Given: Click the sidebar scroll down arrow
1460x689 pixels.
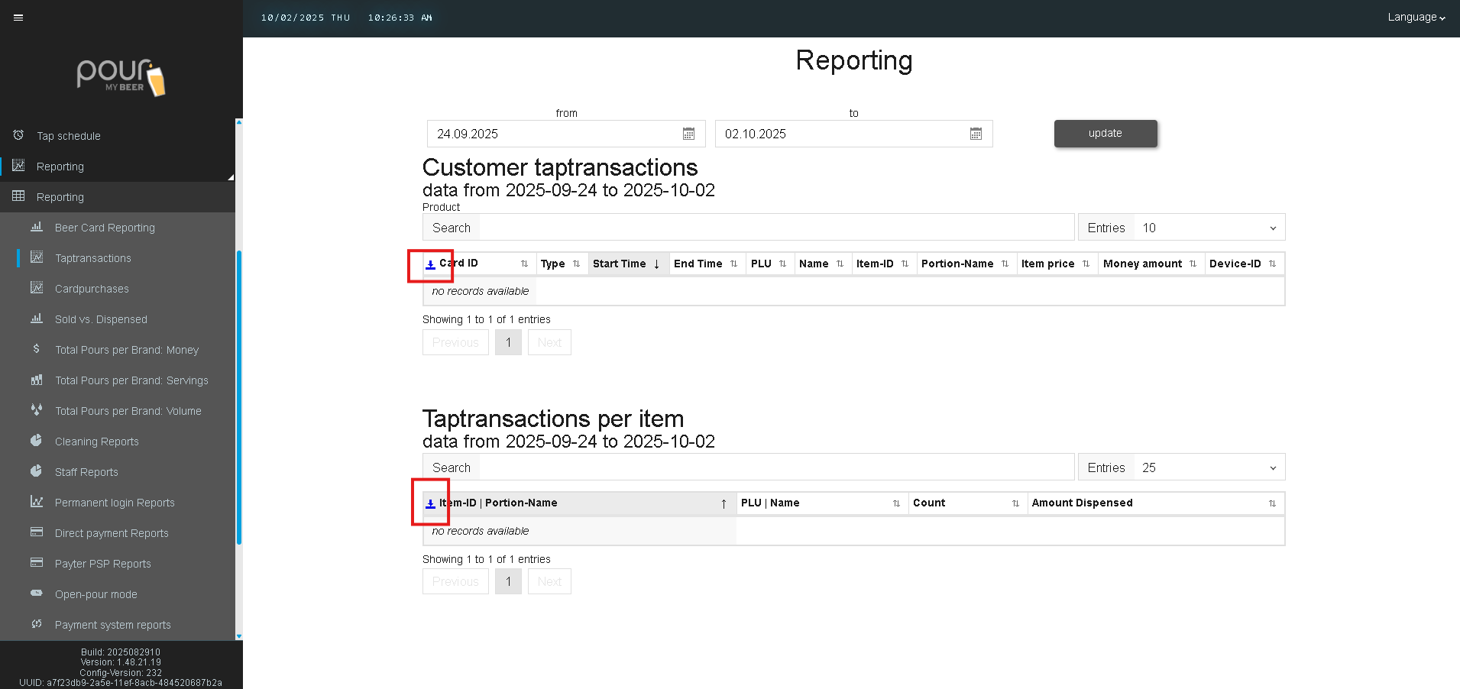Looking at the screenshot, I should pyautogui.click(x=239, y=636).
